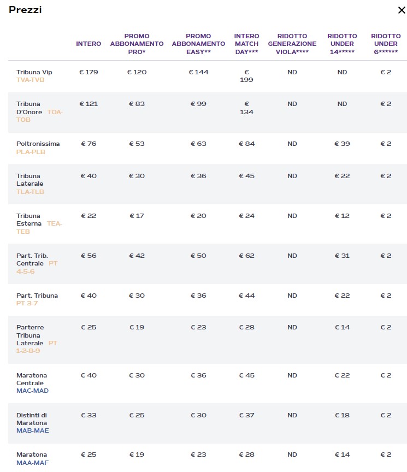
Task: Click the Prezzi dialog title
Action: pos(25,10)
